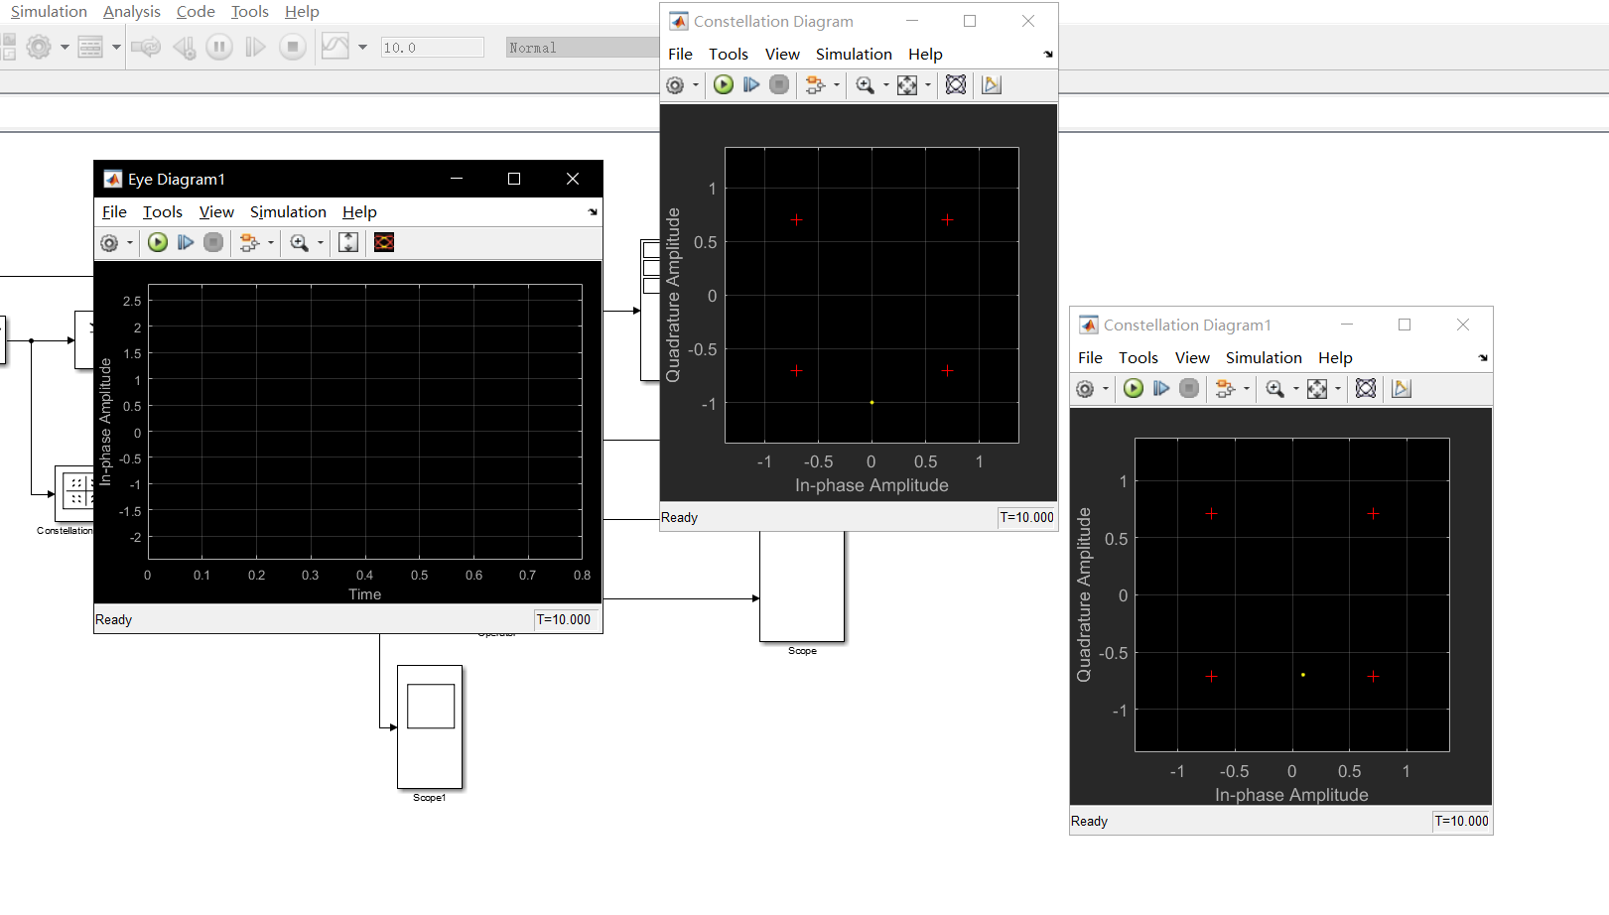Select zoom tool in Eye Diagram1 toolbar
This screenshot has width=1609, height=915.
(x=299, y=243)
